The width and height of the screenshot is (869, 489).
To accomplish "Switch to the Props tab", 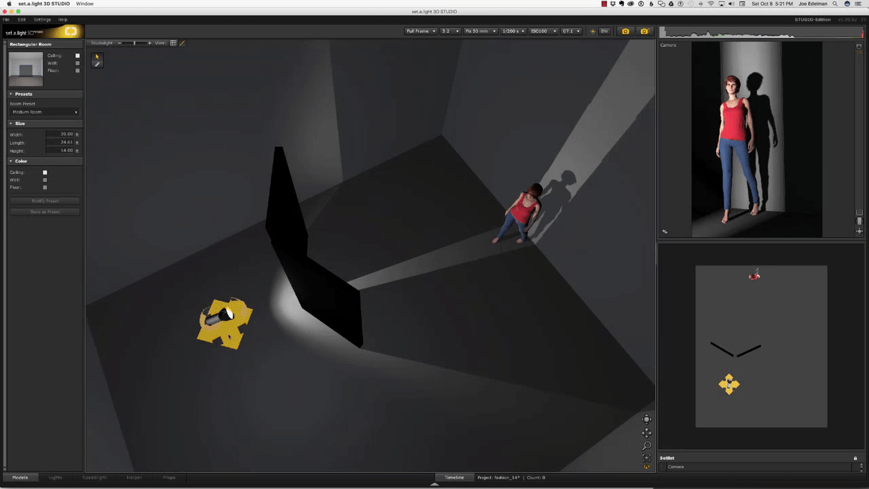I will (169, 477).
